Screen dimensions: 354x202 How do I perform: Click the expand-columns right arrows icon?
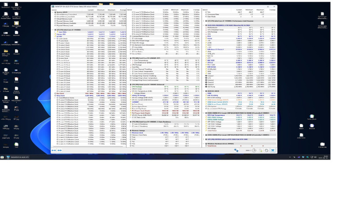point(60,150)
